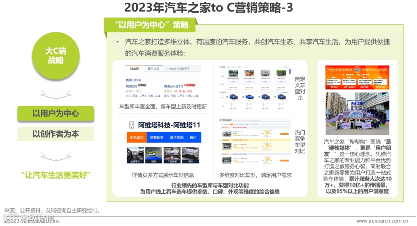Switch to the 按关注度 tab
This screenshot has height=226, width=417.
click(x=153, y=69)
